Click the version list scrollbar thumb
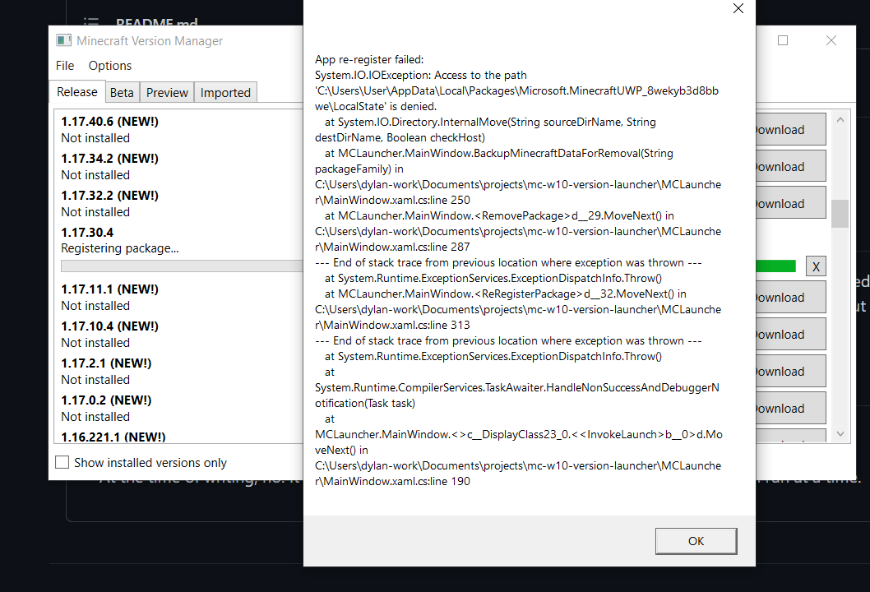870x592 pixels. click(840, 213)
